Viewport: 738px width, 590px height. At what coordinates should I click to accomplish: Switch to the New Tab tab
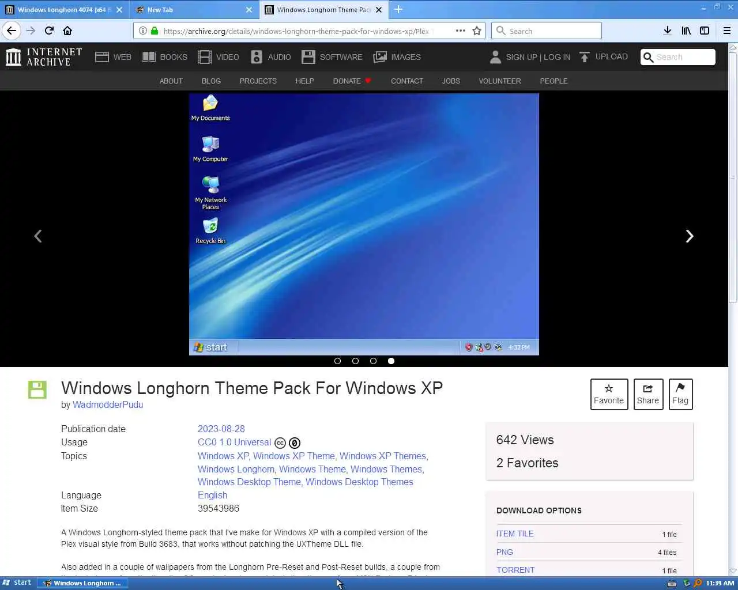[x=194, y=10]
